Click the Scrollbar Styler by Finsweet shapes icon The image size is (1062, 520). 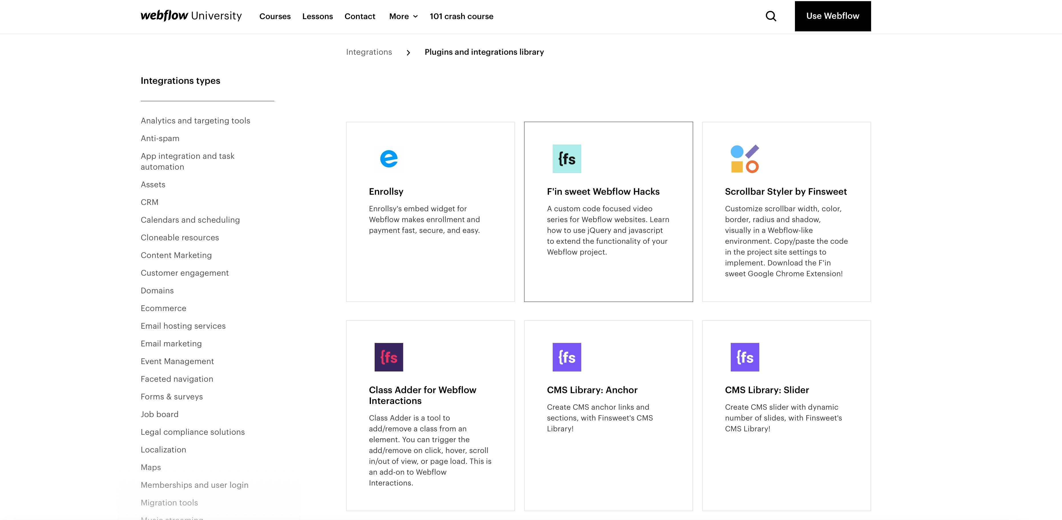click(x=744, y=159)
